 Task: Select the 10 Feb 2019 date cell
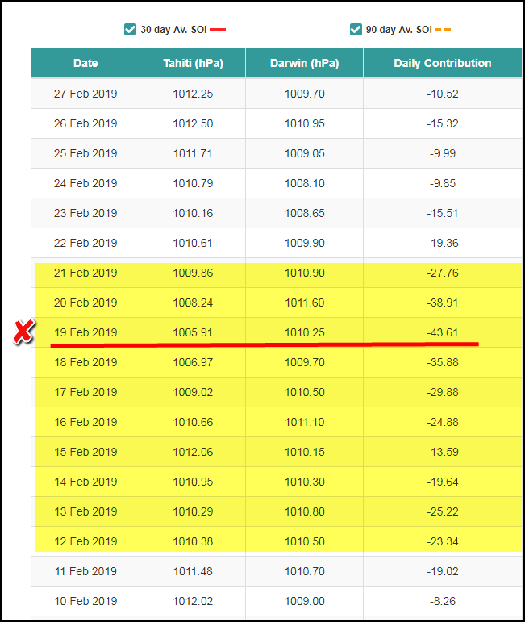tap(85, 601)
